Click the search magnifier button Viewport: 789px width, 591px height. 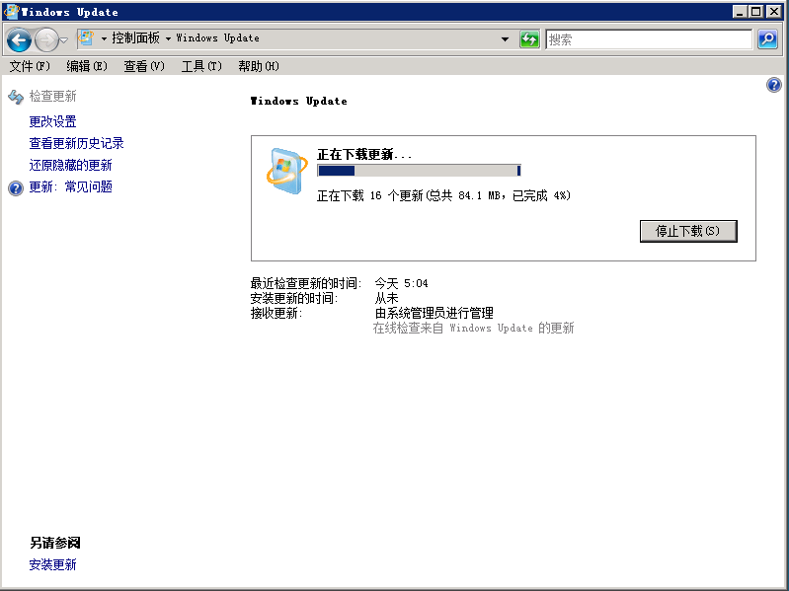[x=767, y=39]
